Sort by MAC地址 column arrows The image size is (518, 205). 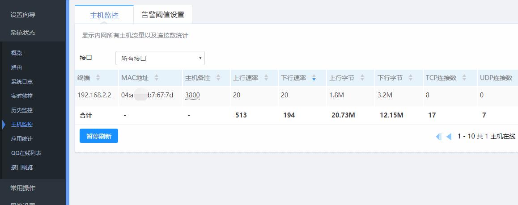click(157, 78)
